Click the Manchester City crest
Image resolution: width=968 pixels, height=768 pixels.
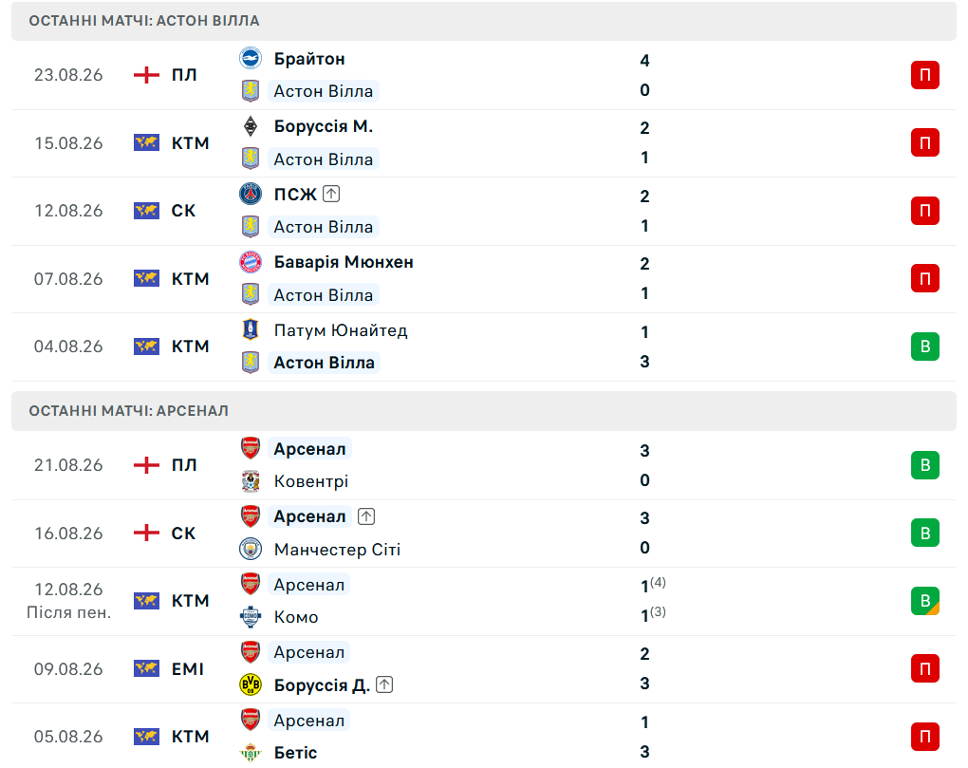click(250, 548)
